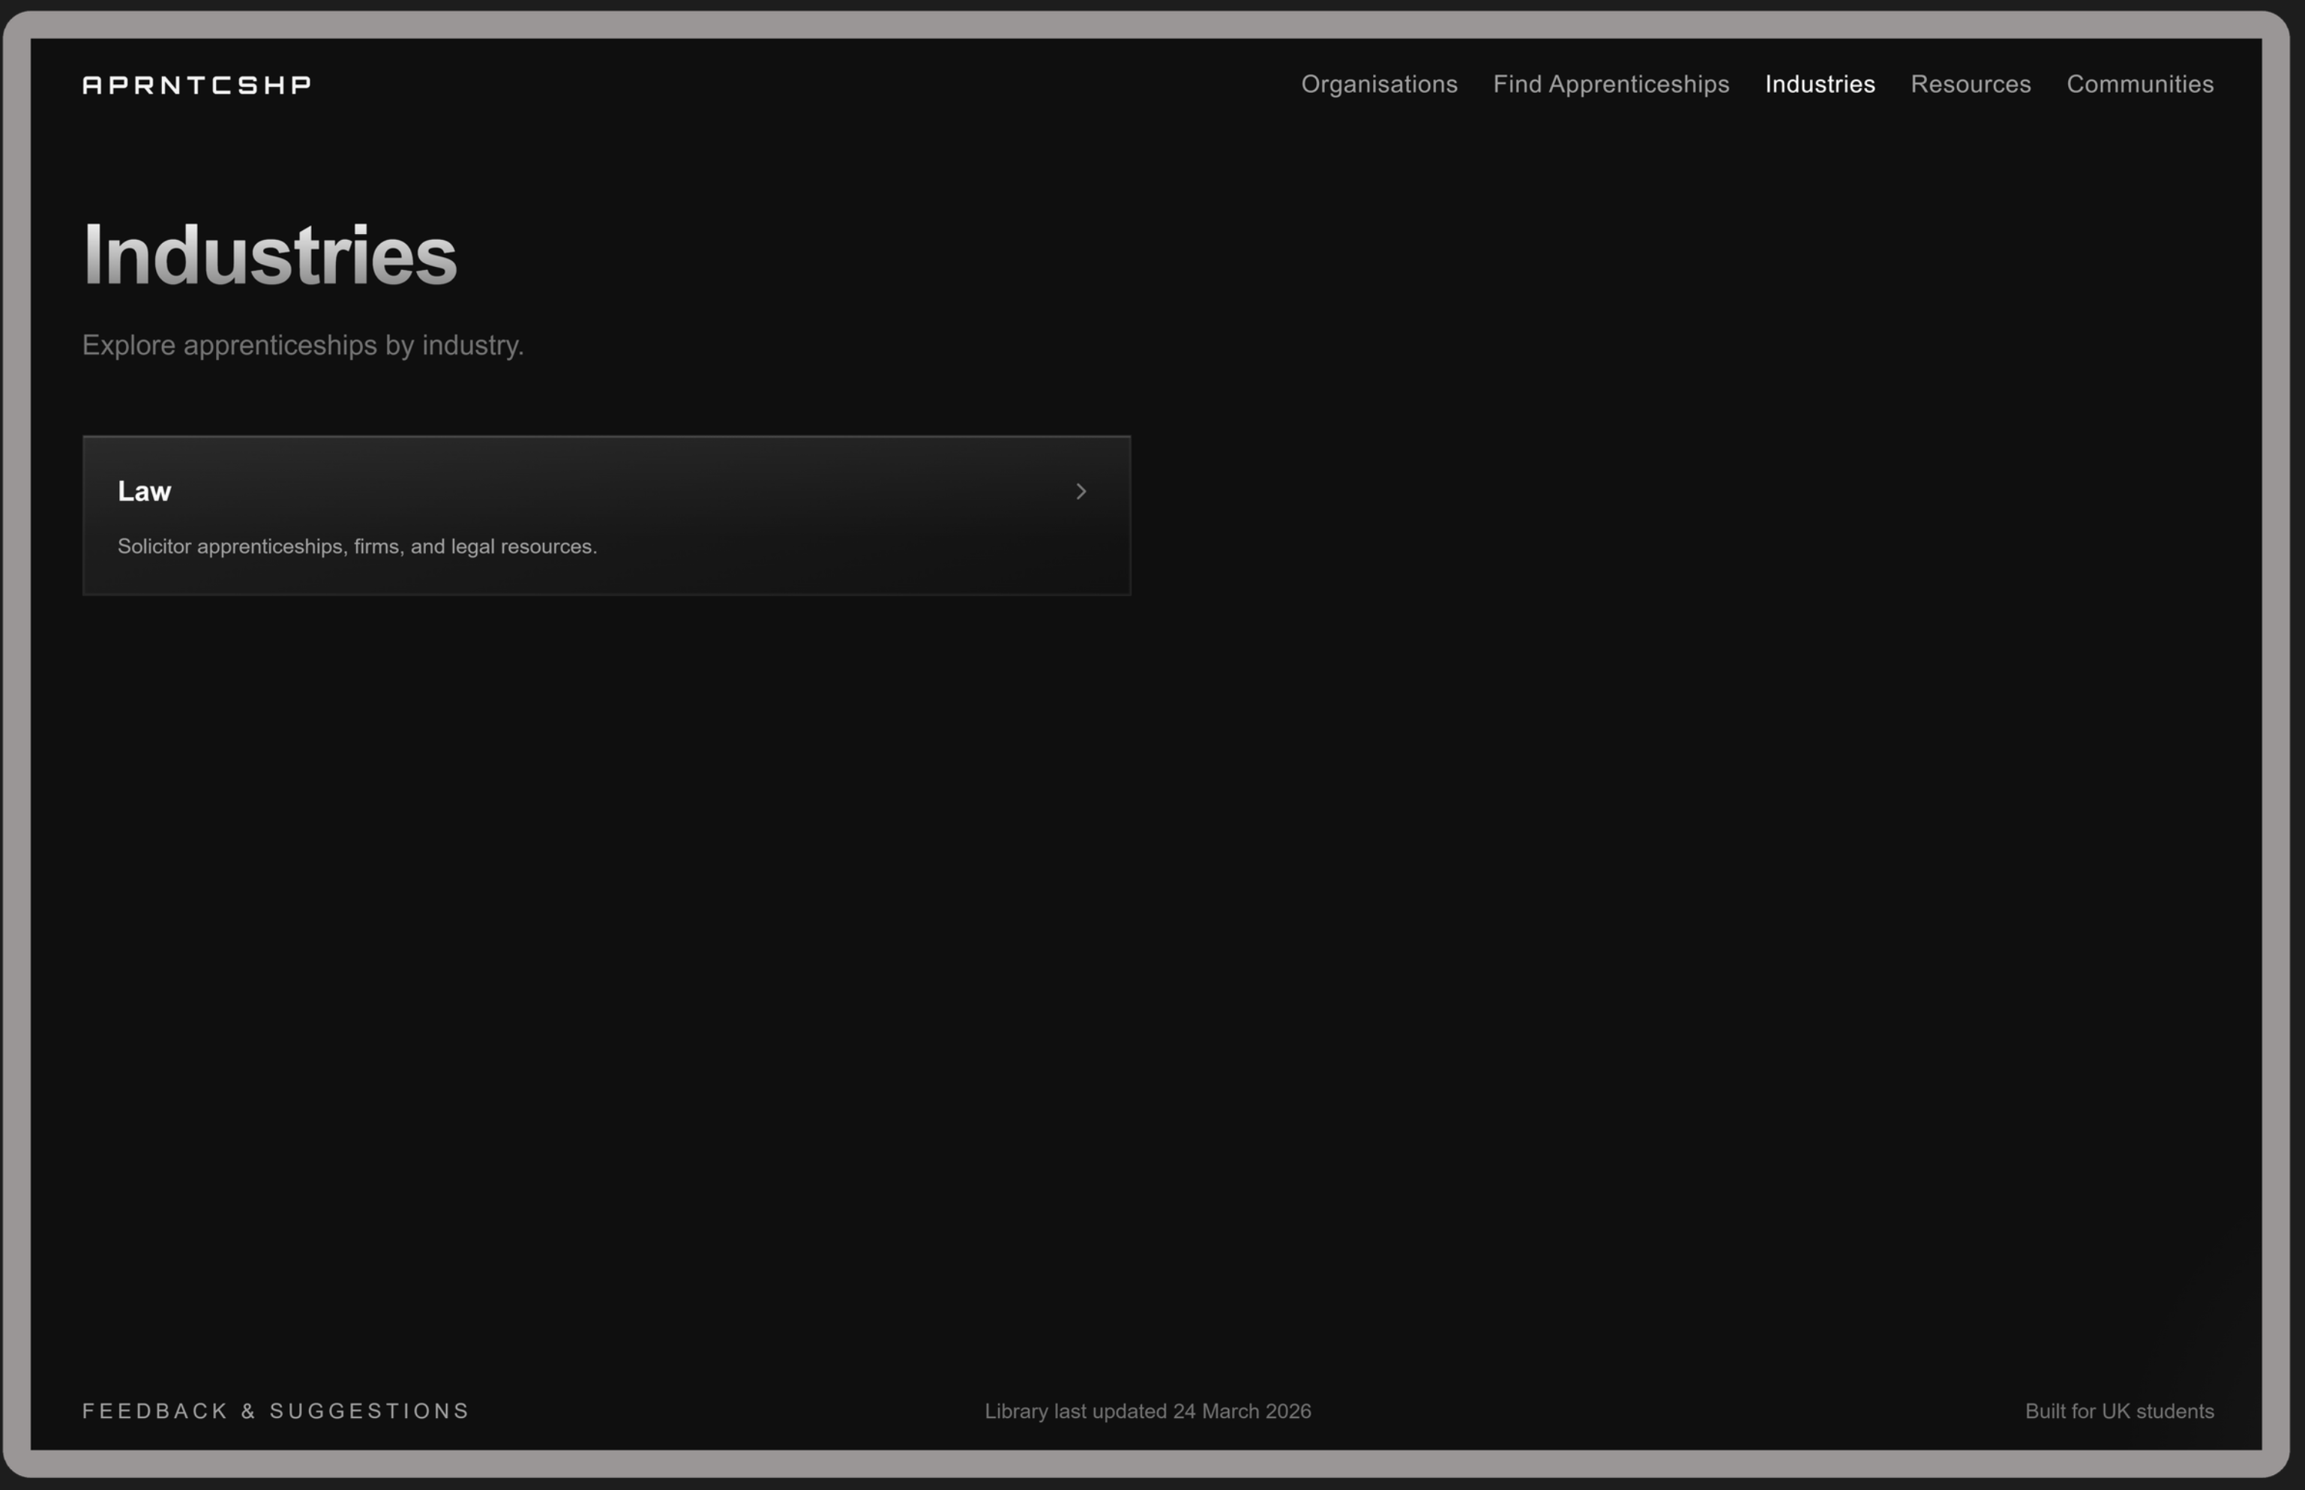Click the word industry in the subtitle
The width and height of the screenshot is (2305, 1490).
coord(473,346)
